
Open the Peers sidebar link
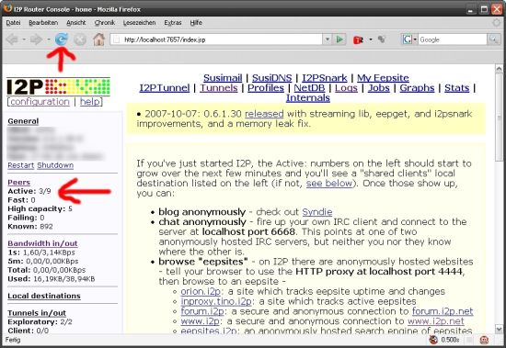click(18, 183)
